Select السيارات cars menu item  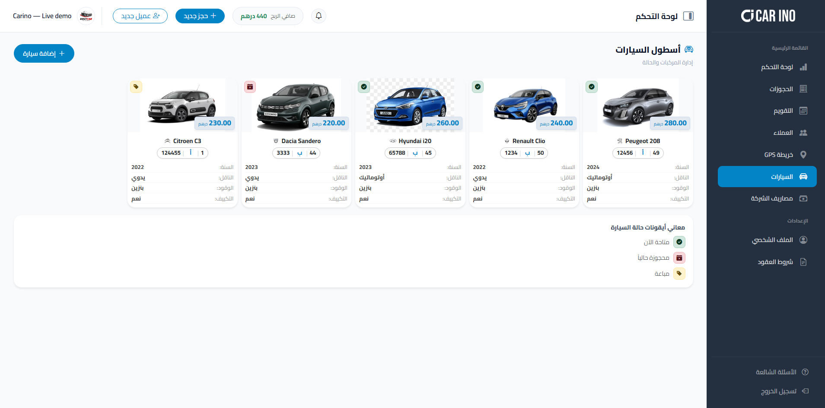767,177
